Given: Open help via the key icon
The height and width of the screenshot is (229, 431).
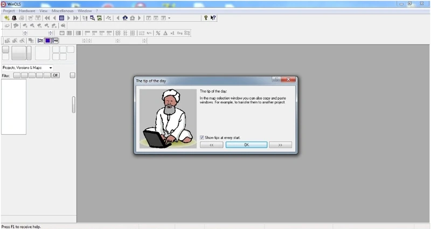Looking at the screenshot, I should 206,18.
